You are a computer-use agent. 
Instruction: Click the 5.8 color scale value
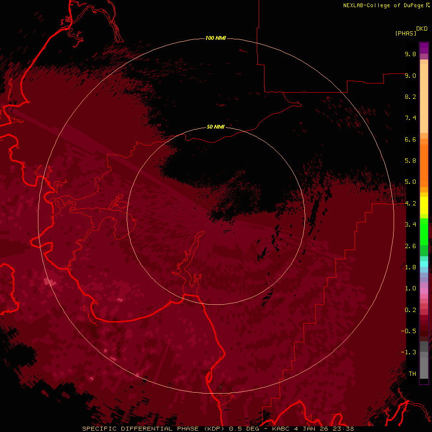point(410,161)
